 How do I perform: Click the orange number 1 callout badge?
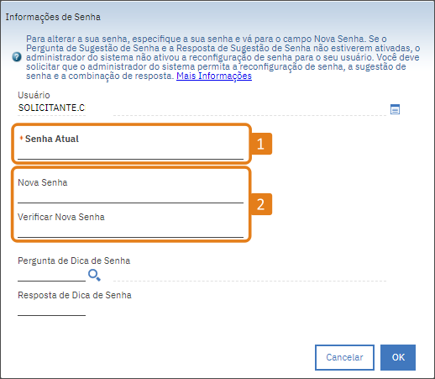261,144
